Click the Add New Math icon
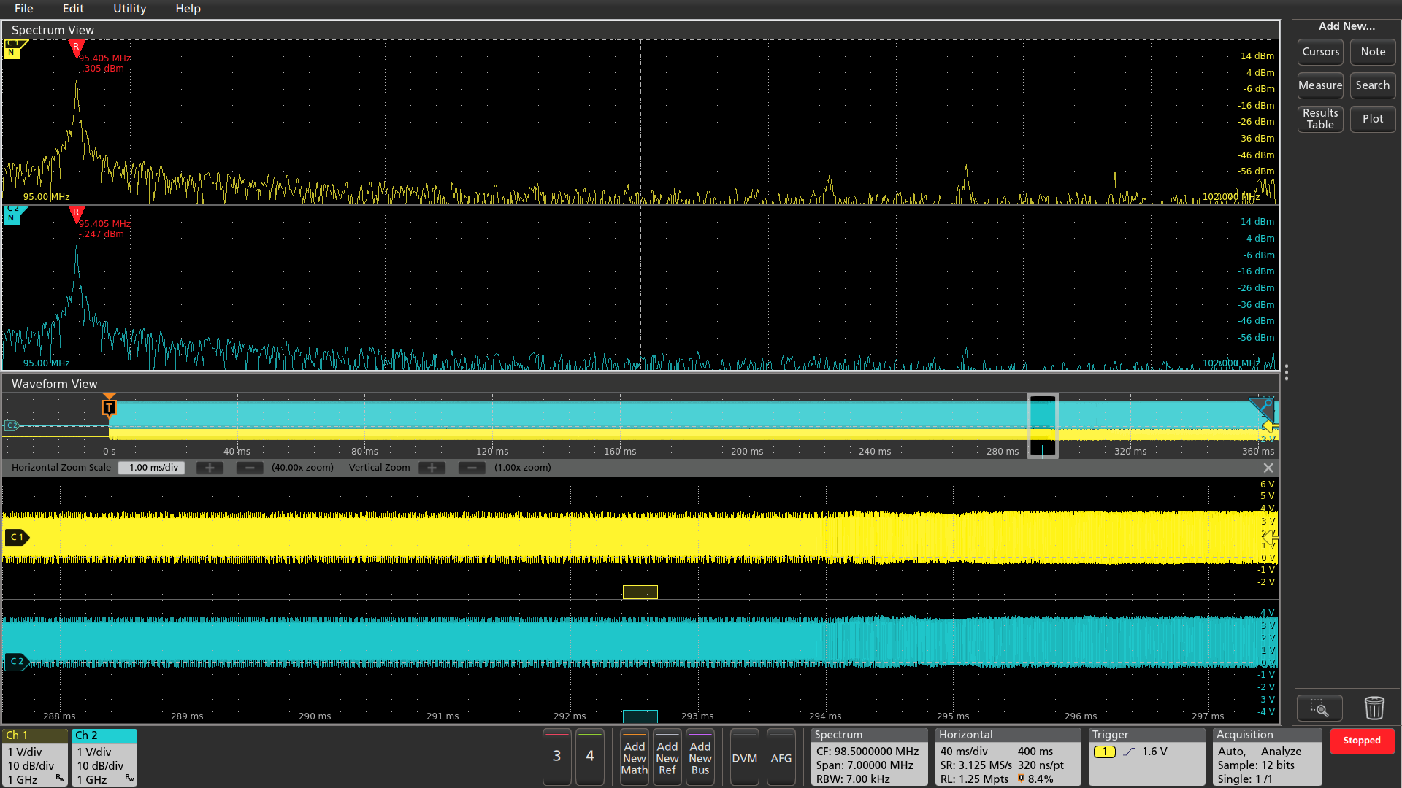1402x788 pixels. click(634, 757)
